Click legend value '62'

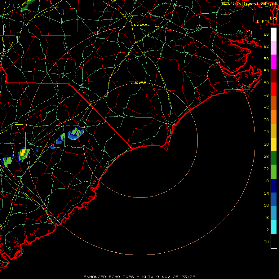coord(266,46)
